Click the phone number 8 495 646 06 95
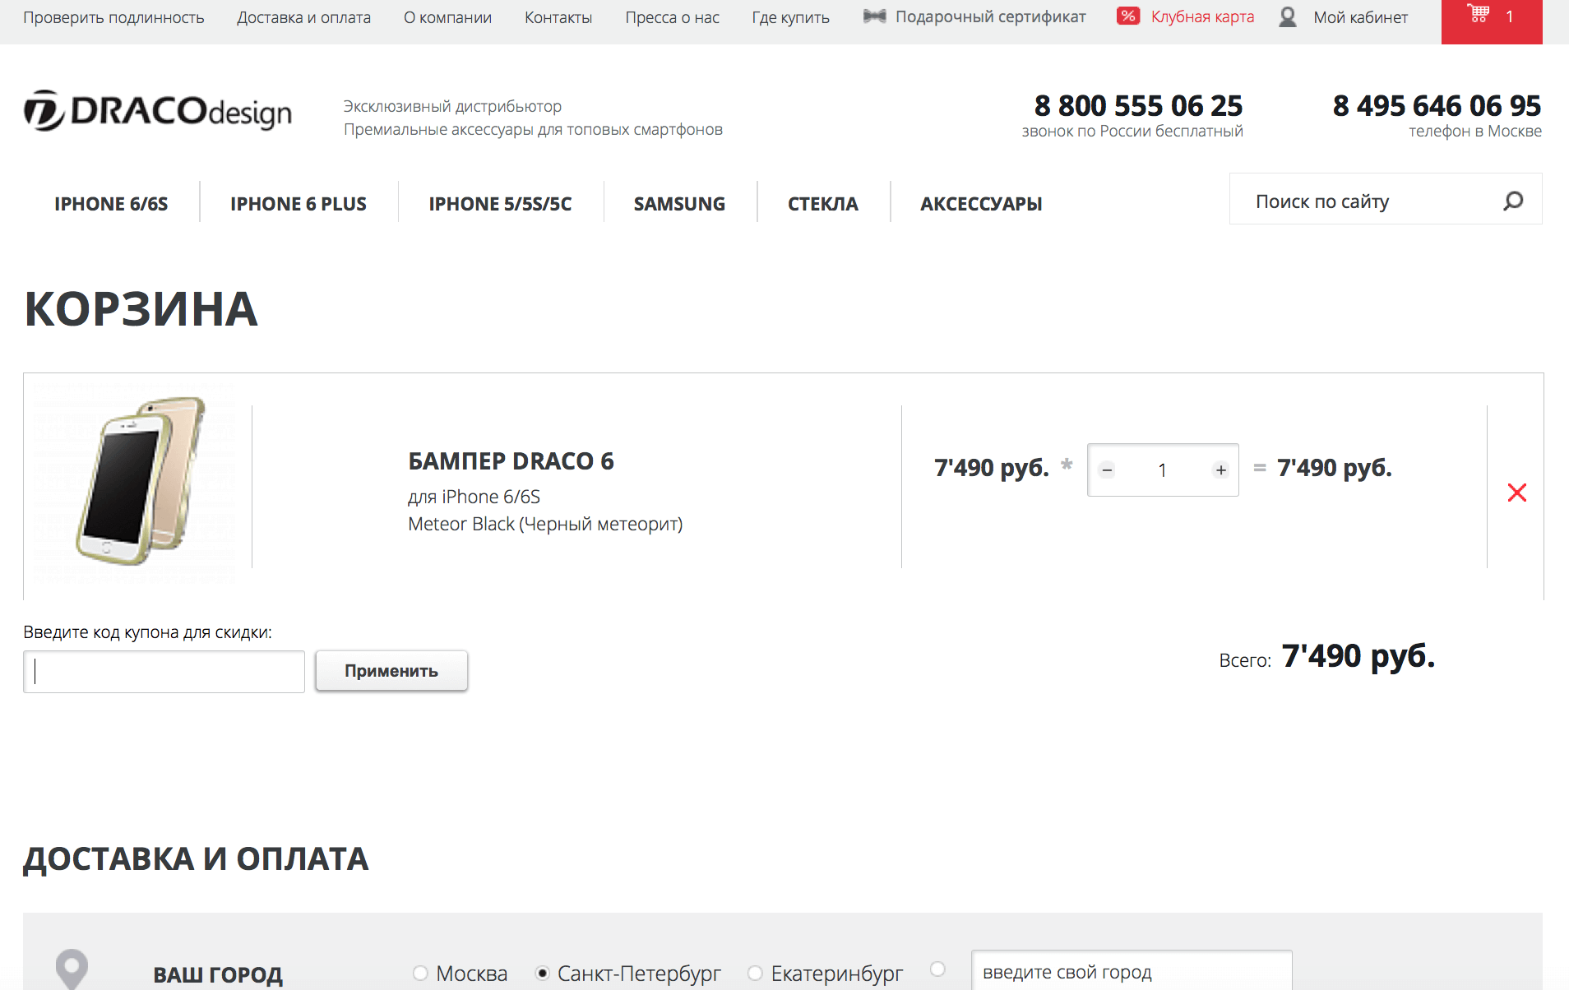This screenshot has width=1569, height=990. 1437,106
